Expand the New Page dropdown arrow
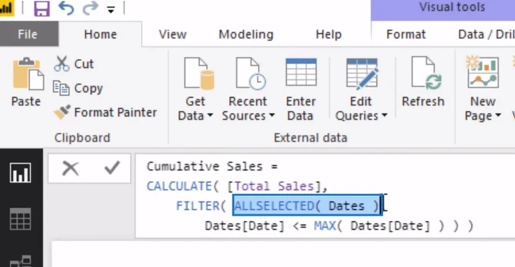The width and height of the screenshot is (515, 267). click(x=498, y=116)
